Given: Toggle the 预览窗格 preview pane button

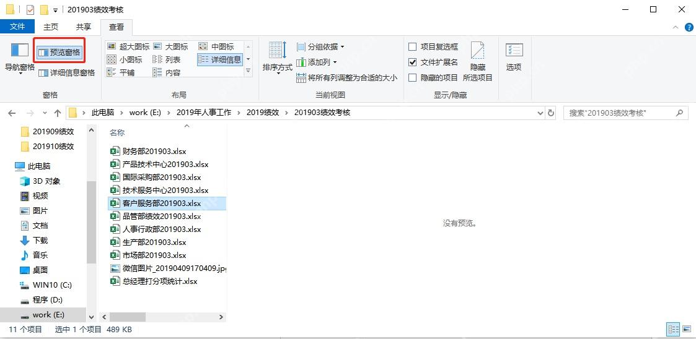Looking at the screenshot, I should click(60, 53).
